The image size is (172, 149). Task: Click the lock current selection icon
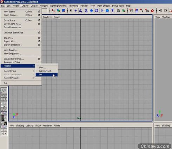pos(118,11)
